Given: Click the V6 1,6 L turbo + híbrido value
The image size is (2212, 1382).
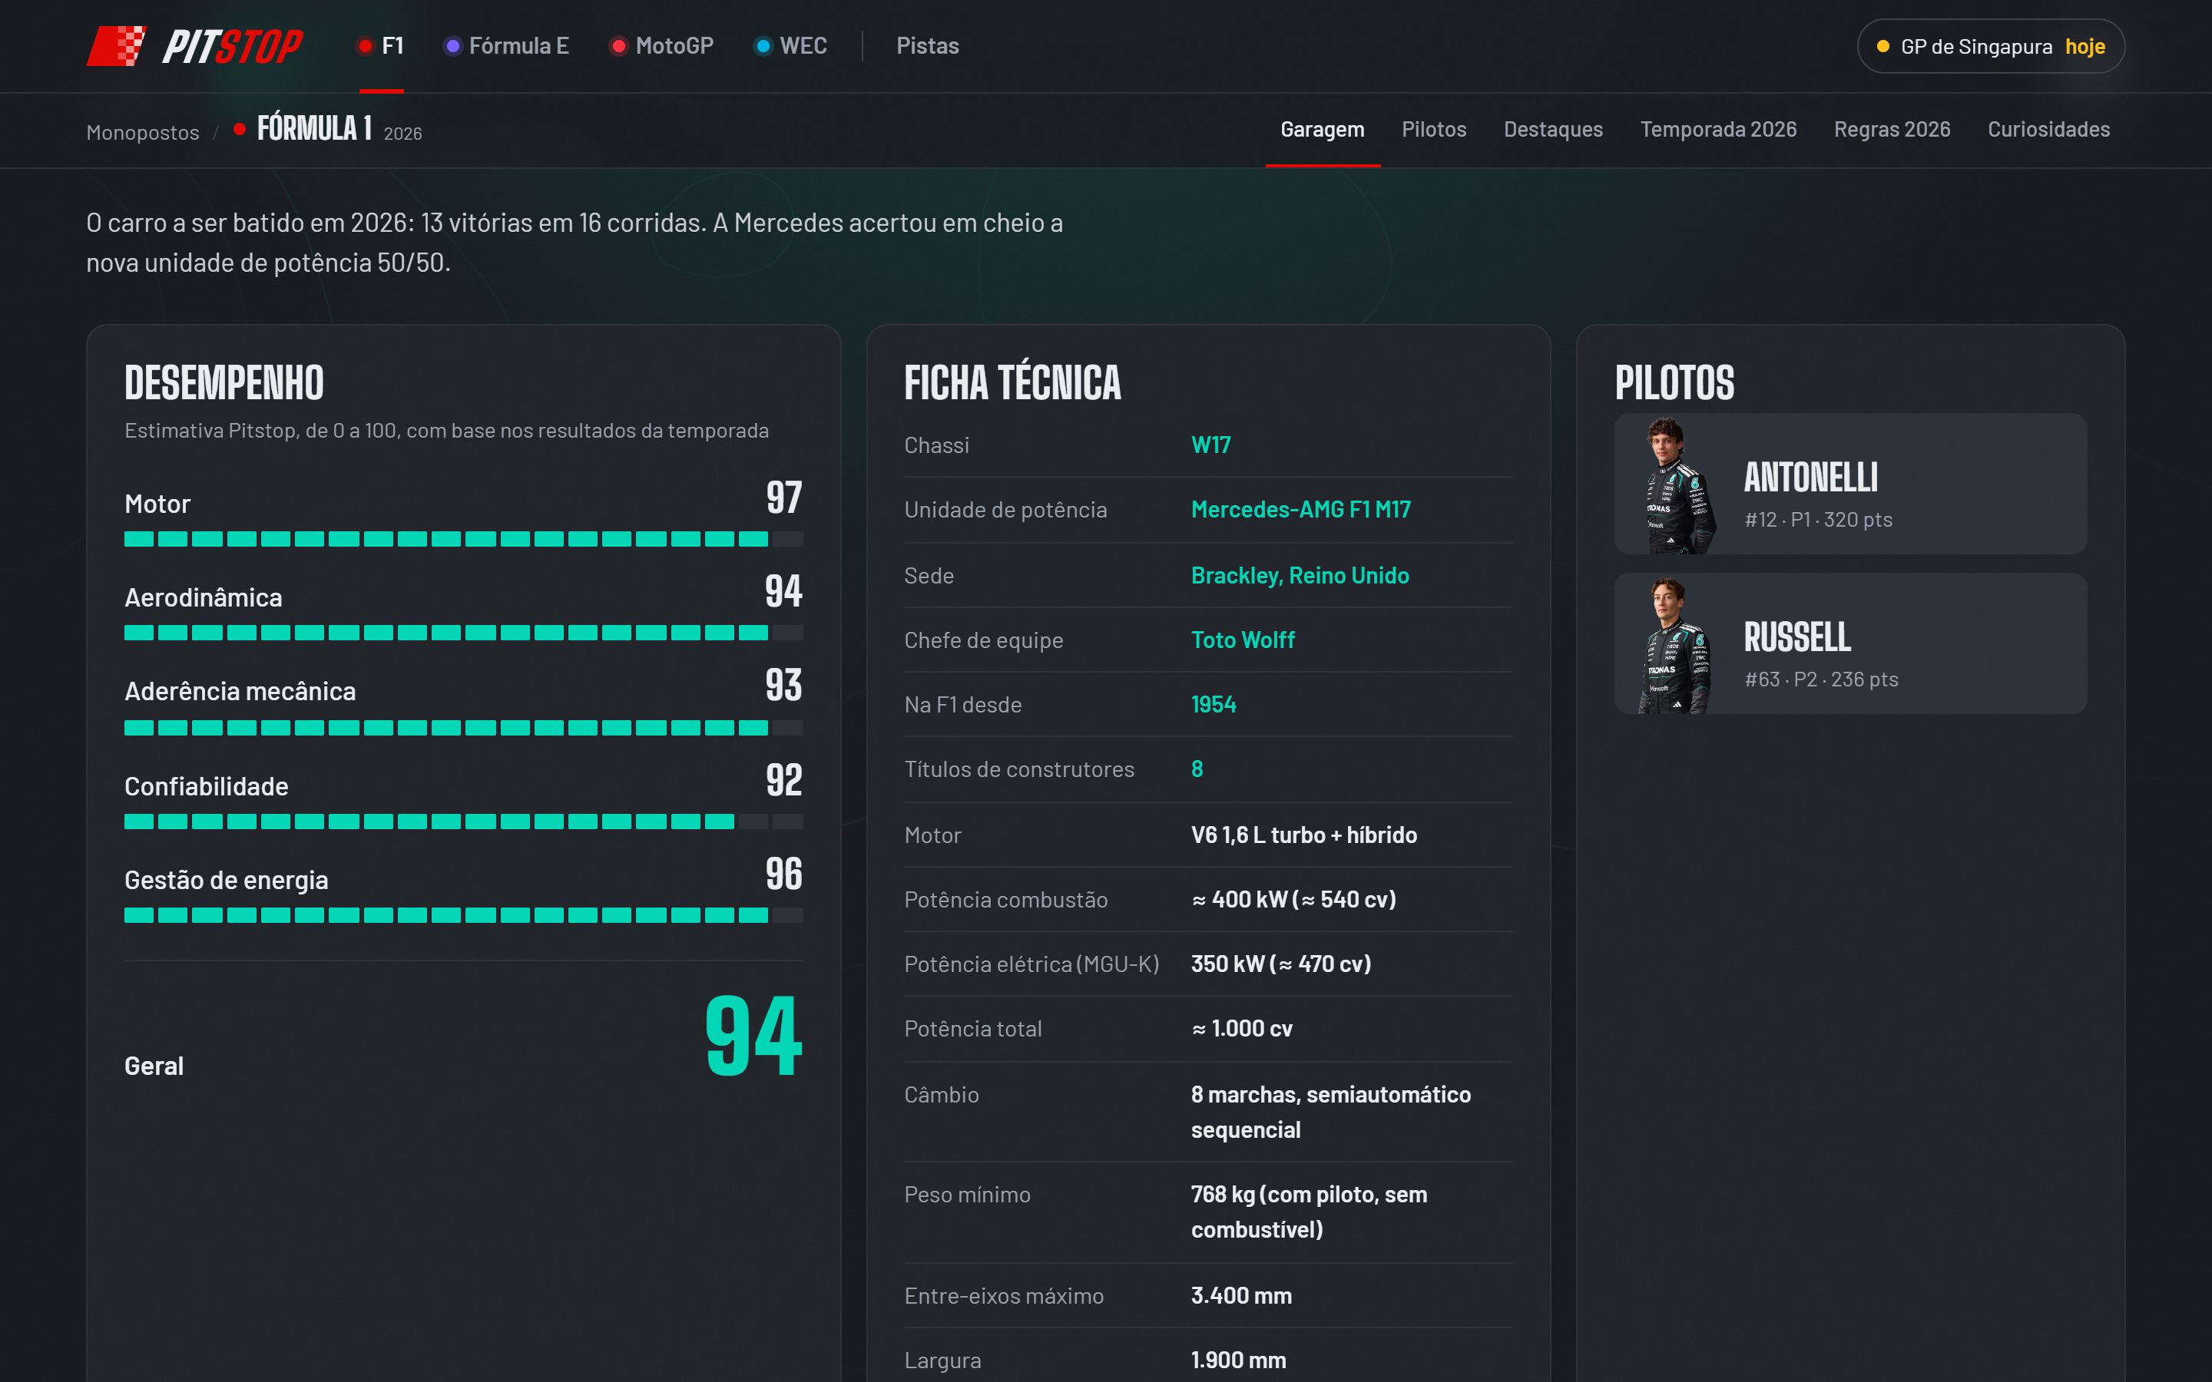Looking at the screenshot, I should [1303, 835].
